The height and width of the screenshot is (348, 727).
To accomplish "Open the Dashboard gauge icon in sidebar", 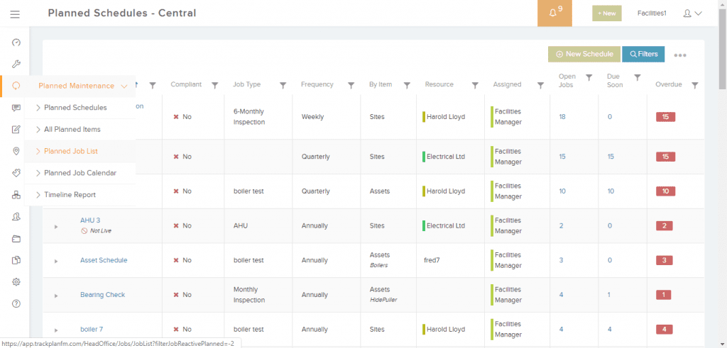I will (x=16, y=43).
